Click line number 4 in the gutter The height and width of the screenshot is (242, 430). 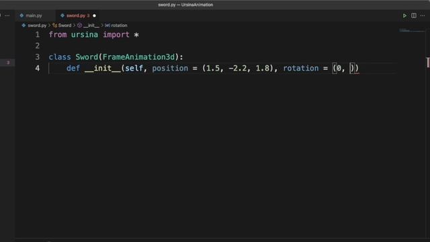click(38, 68)
